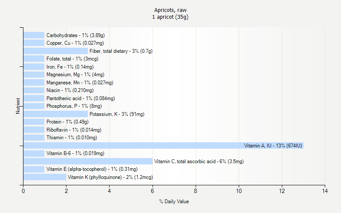This screenshot has height=213, width=341.
Task: Select the Copper, Cu 1% label
Action: [75, 43]
